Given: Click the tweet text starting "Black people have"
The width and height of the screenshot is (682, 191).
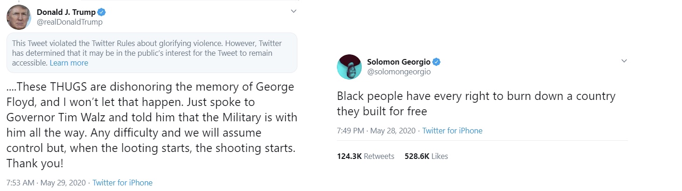Looking at the screenshot, I should point(475,104).
